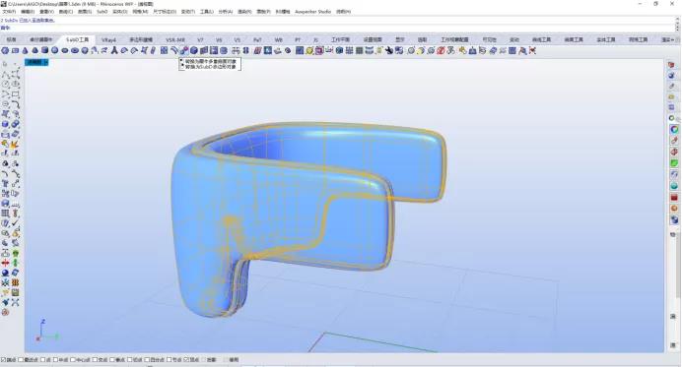Enable the 垂点 perpendicular osnap checkbox

[112, 360]
